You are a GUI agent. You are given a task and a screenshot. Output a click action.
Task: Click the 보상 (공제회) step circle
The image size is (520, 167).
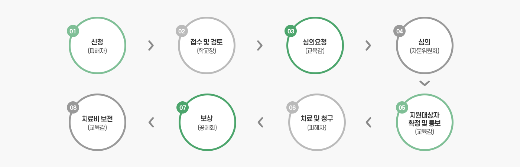click(x=207, y=122)
